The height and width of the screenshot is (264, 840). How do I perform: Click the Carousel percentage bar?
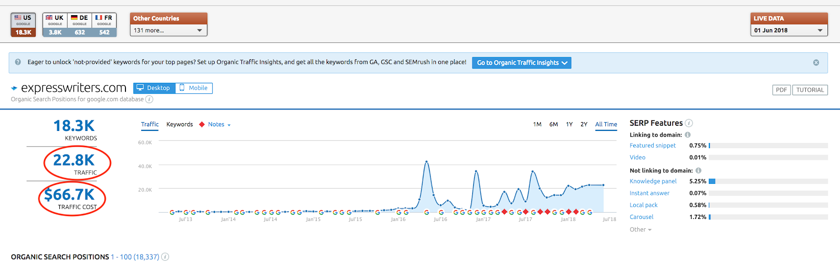point(768,217)
